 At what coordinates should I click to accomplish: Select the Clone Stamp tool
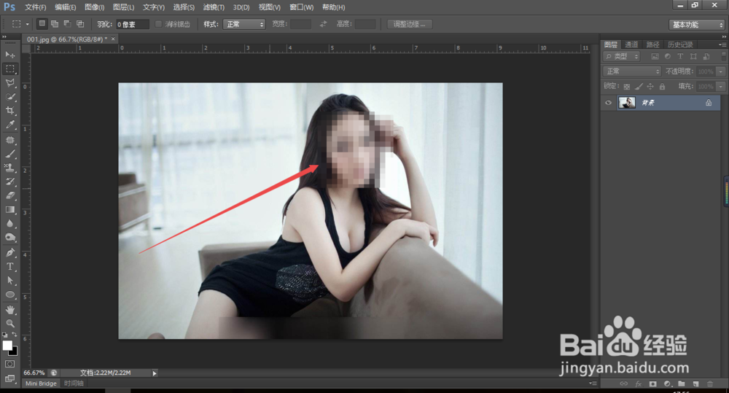[9, 168]
